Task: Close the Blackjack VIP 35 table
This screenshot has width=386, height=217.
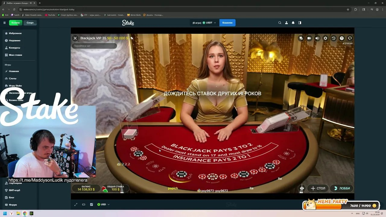Action: (75, 38)
